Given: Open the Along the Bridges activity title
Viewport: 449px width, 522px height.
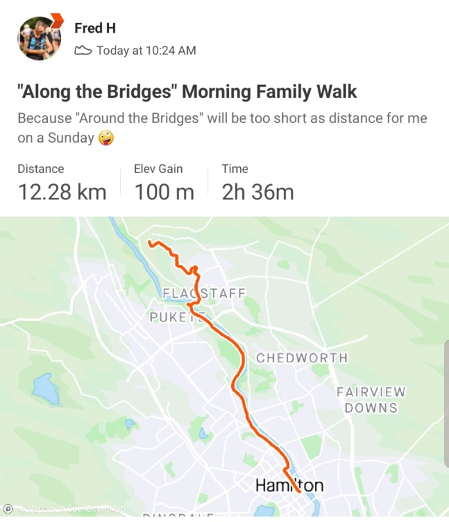Looking at the screenshot, I should (187, 91).
